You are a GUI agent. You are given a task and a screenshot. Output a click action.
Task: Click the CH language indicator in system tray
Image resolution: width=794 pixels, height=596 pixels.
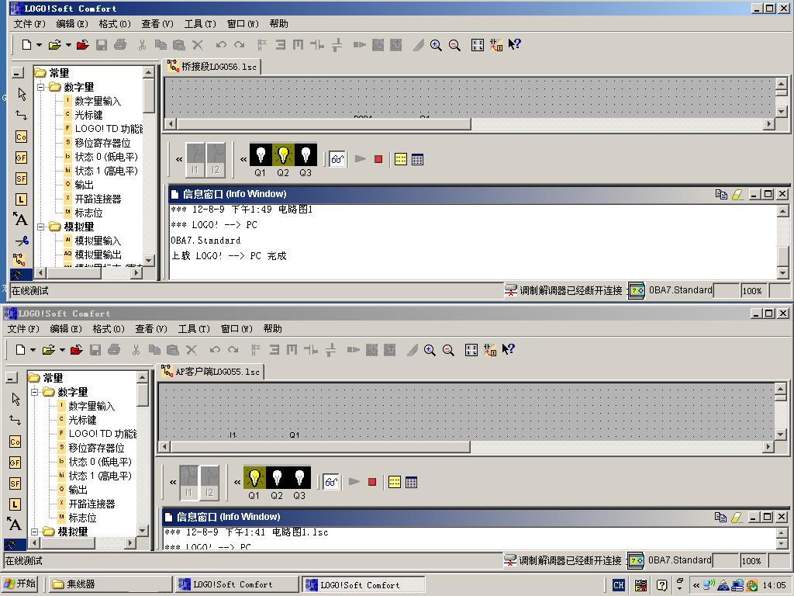(618, 585)
